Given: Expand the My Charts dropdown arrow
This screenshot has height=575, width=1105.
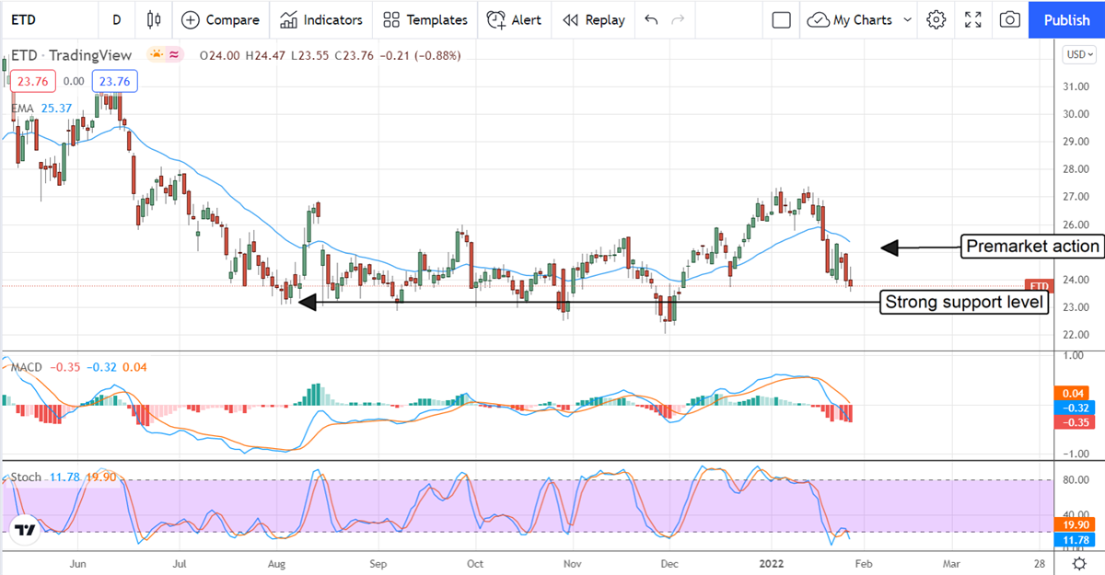Looking at the screenshot, I should 908,19.
